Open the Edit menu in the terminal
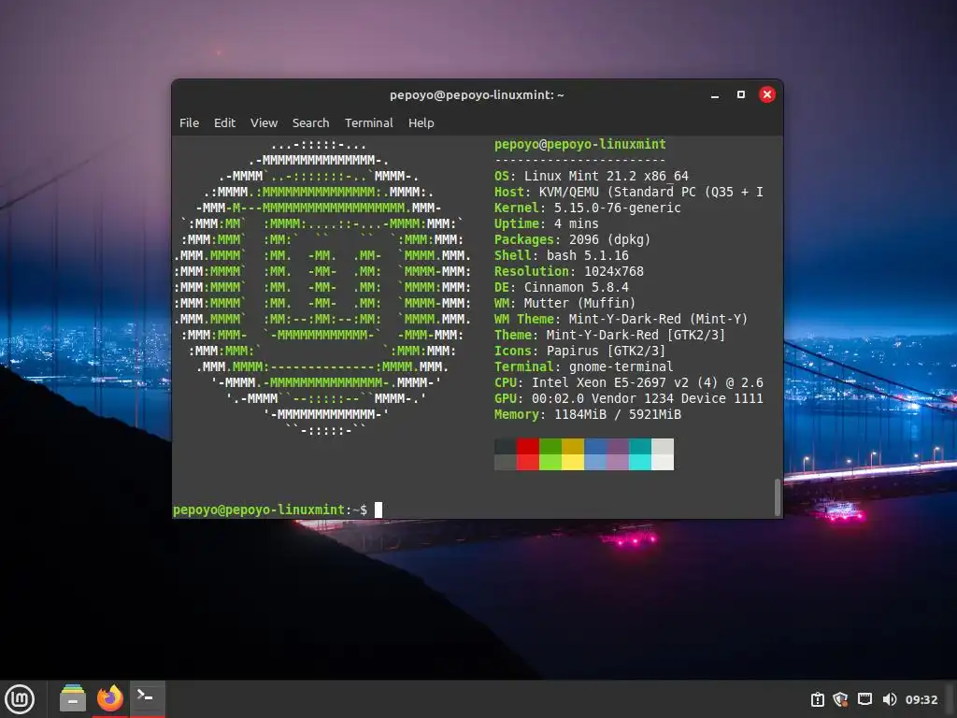Viewport: 957px width, 718px height. coord(224,122)
